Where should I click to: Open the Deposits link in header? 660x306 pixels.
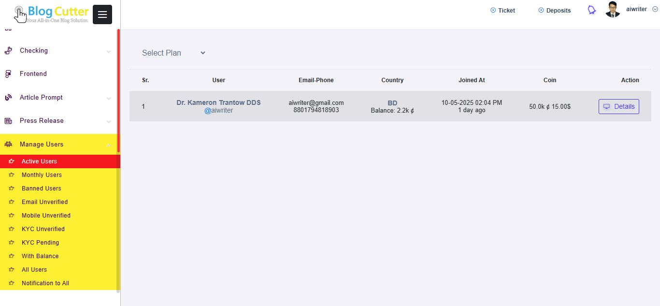(x=554, y=10)
